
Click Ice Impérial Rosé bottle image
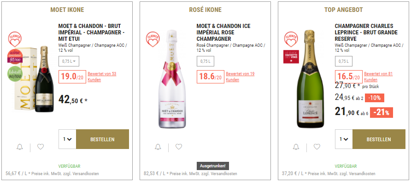[x=172, y=79]
